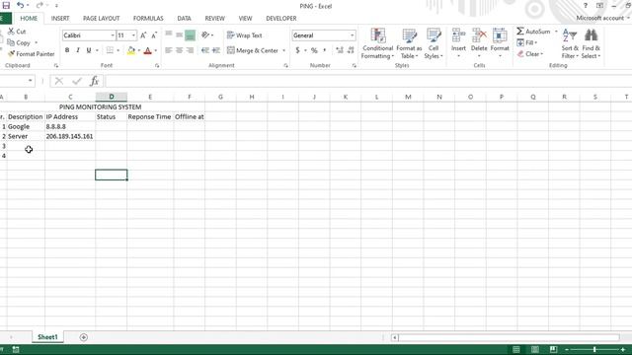The image size is (632, 355).
Task: Open the font size 11 dropdown
Action: tap(133, 35)
